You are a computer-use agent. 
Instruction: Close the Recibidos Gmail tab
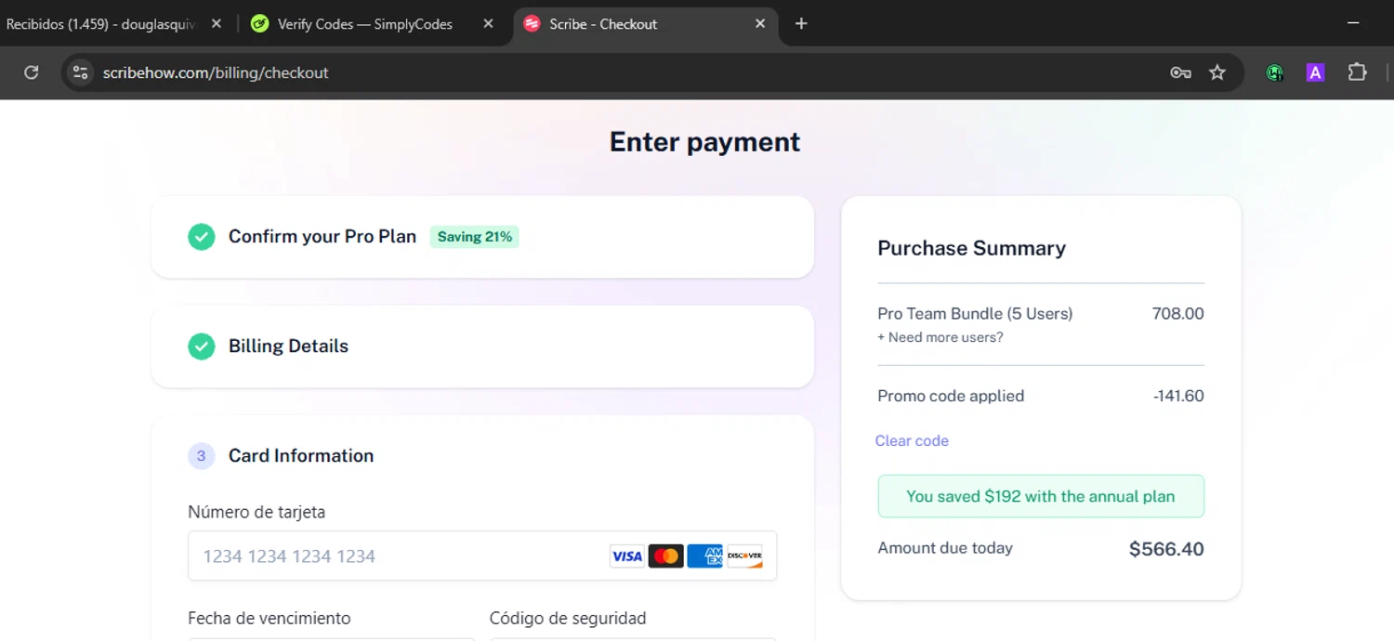click(217, 24)
